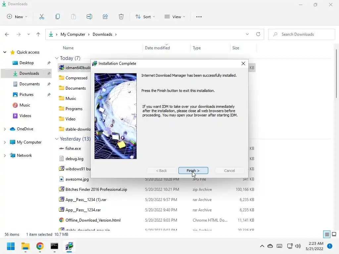Viewport: 339px width, 254px height.
Task: Click the volume speaker tray icon
Action: click(x=298, y=246)
